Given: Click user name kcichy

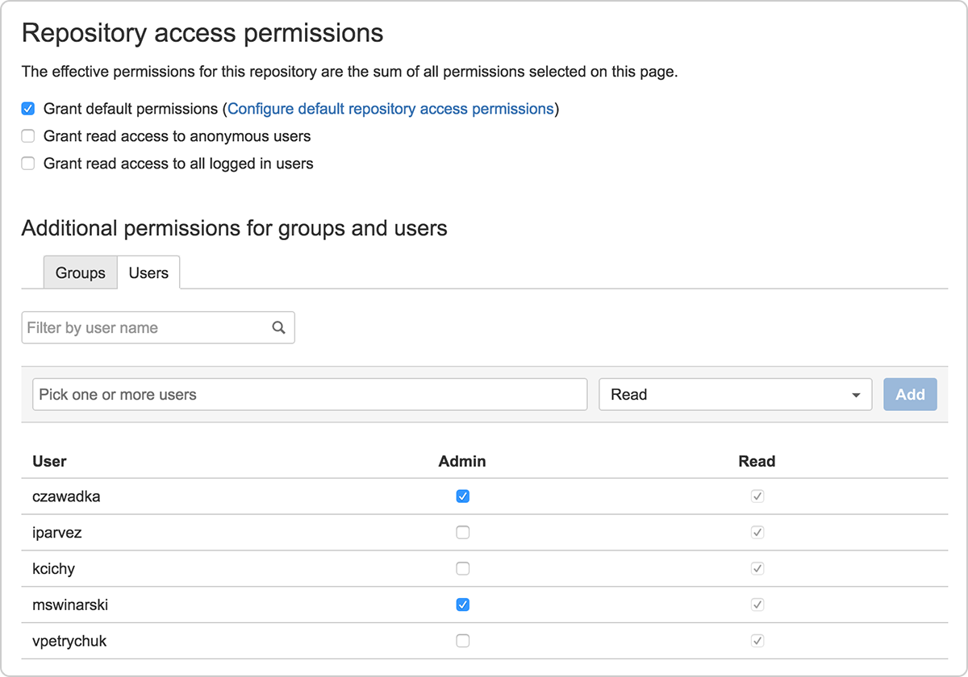Looking at the screenshot, I should 53,569.
